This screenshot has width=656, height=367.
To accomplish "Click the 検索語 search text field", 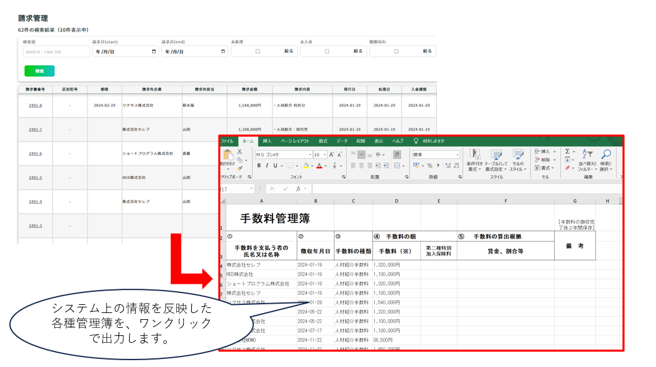I will tap(56, 52).
